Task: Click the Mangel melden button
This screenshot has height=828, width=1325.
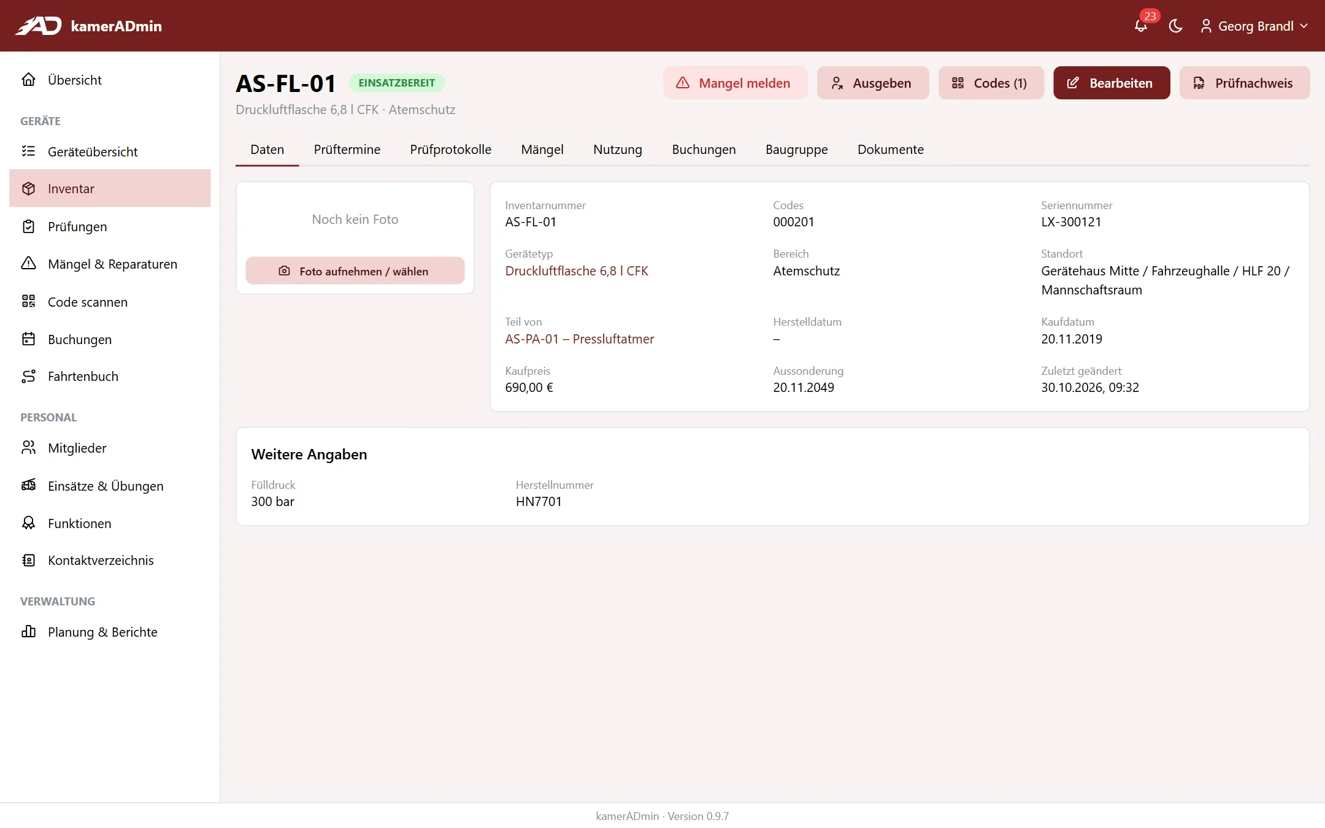Action: click(x=735, y=83)
